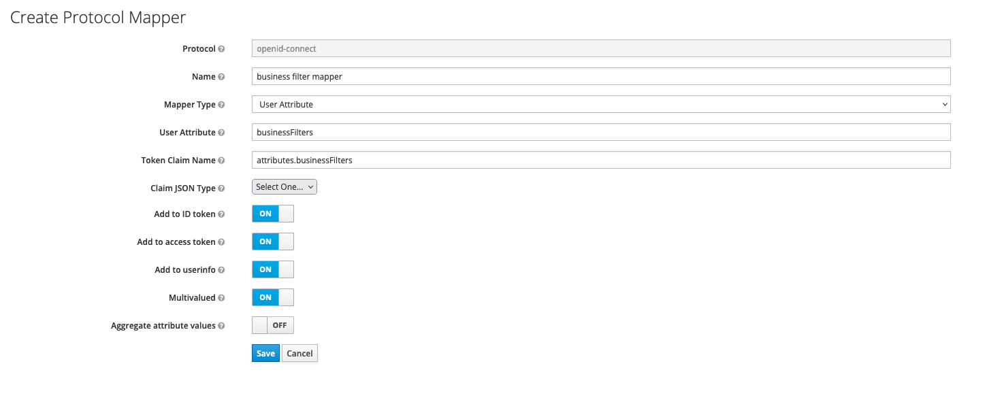Click the Claim JSON Type help icon
Viewport: 987px width, 415px height.
221,188
